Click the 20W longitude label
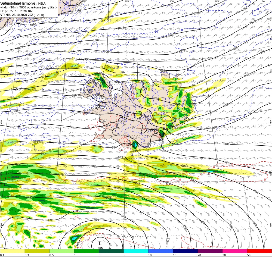This screenshot has width=272, height=257. 127,1
